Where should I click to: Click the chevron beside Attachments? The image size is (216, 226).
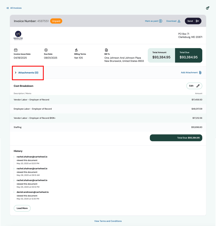[x=15, y=73]
